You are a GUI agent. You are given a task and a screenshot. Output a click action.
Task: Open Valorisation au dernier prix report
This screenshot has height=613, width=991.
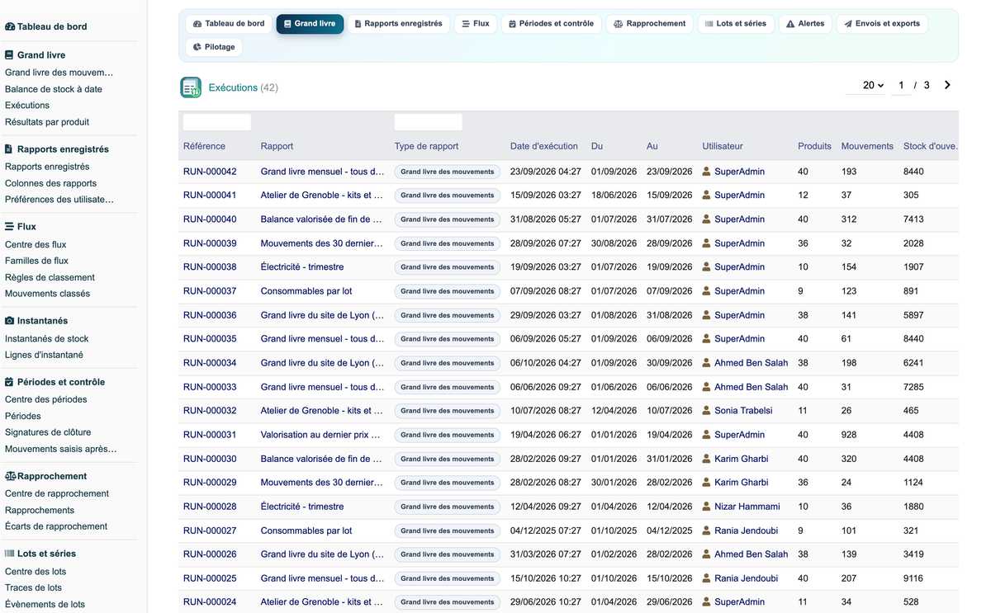click(x=322, y=435)
